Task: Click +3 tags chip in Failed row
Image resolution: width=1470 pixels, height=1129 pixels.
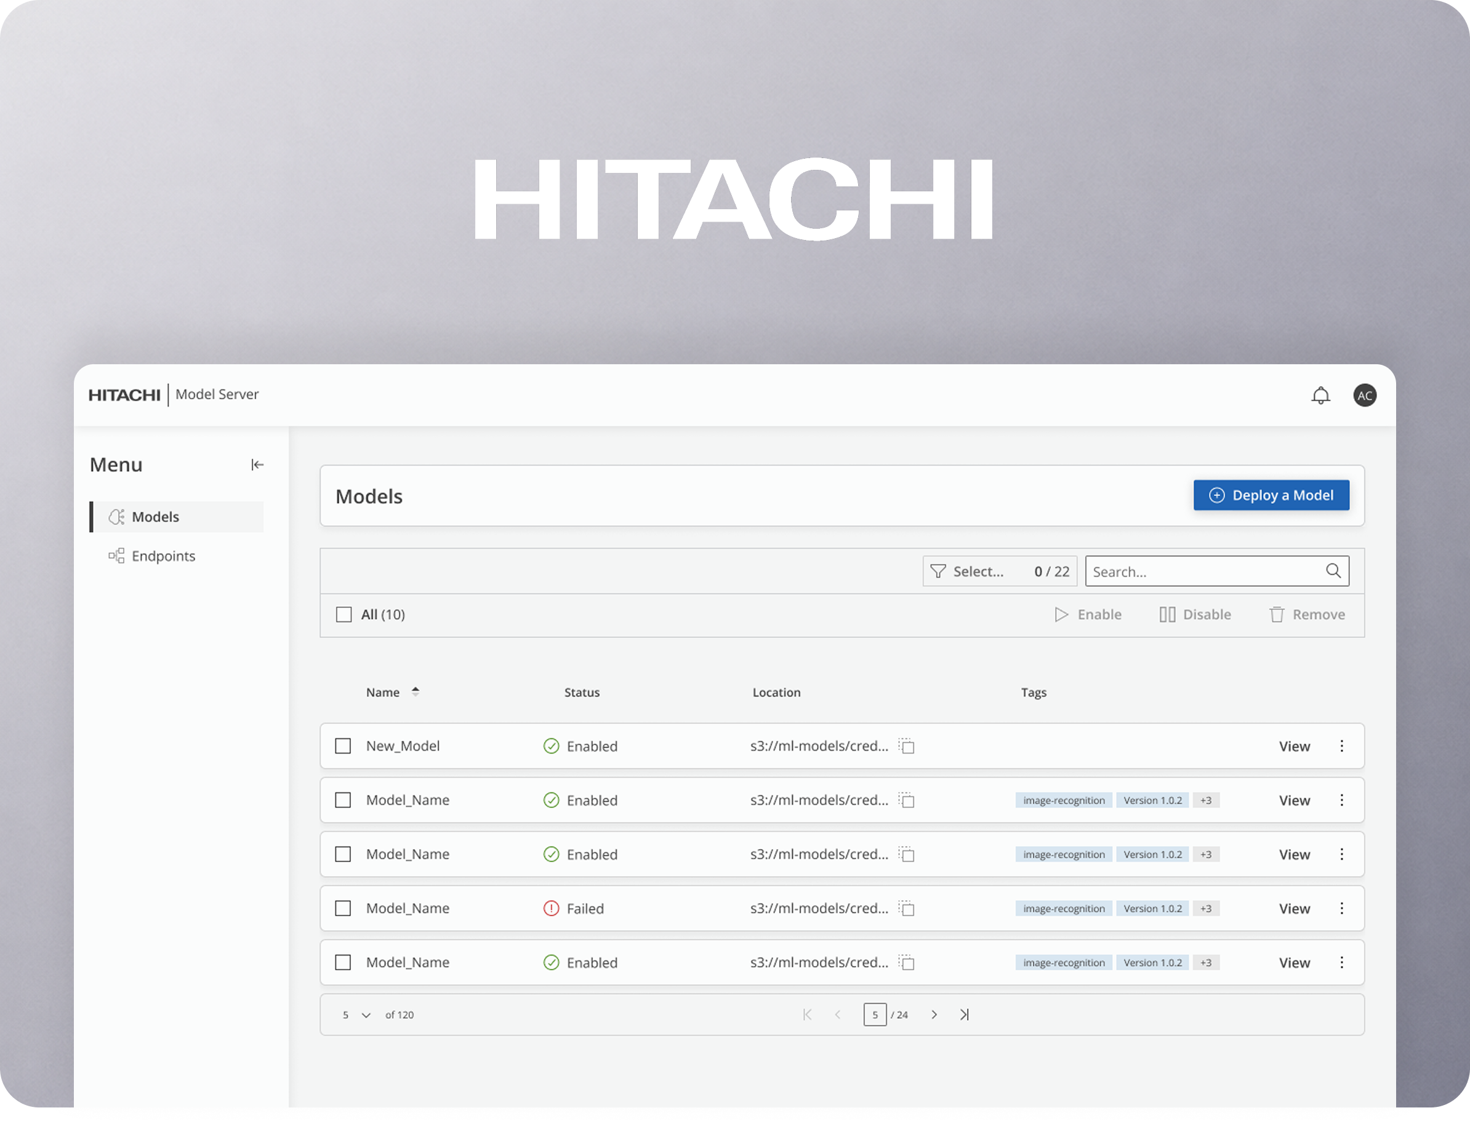Action: (x=1206, y=909)
